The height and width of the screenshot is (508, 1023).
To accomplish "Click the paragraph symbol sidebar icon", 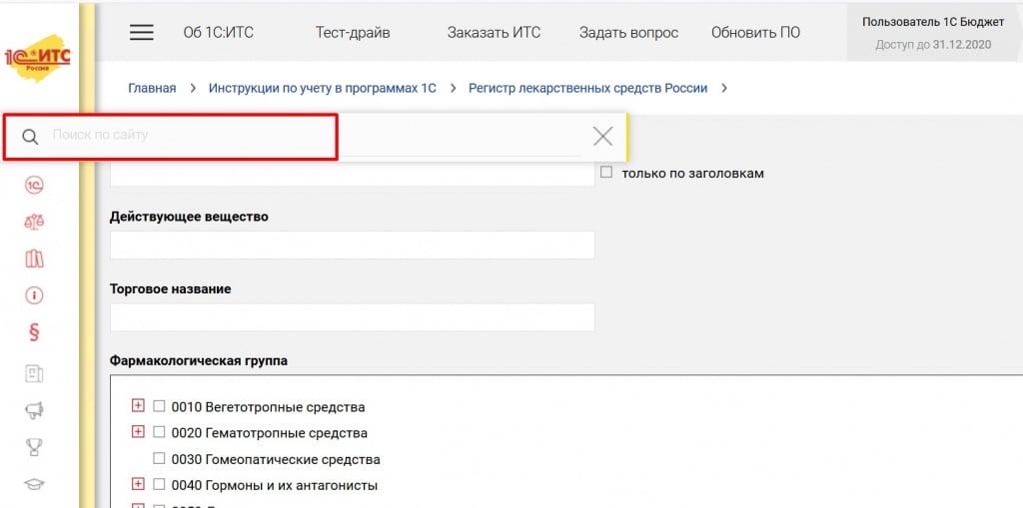I will coord(34,333).
